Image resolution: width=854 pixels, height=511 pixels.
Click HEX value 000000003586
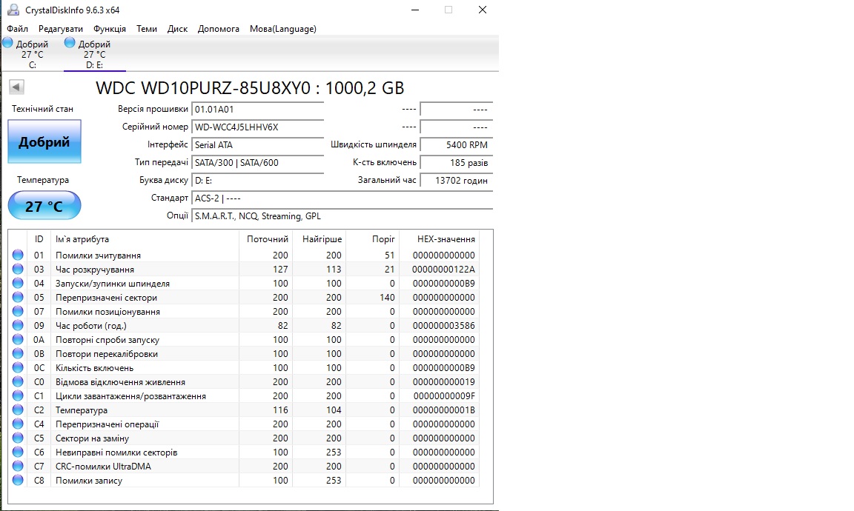coord(443,325)
